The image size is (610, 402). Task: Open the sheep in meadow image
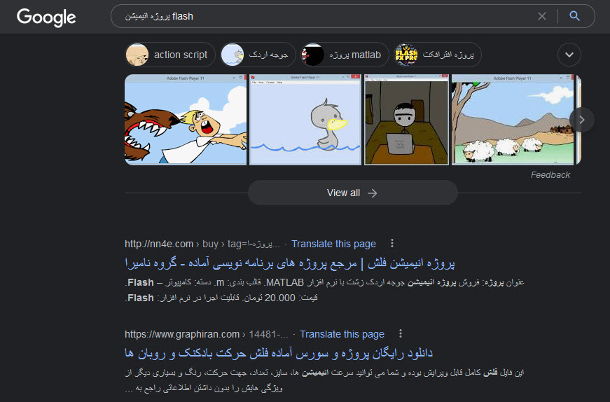(513, 120)
